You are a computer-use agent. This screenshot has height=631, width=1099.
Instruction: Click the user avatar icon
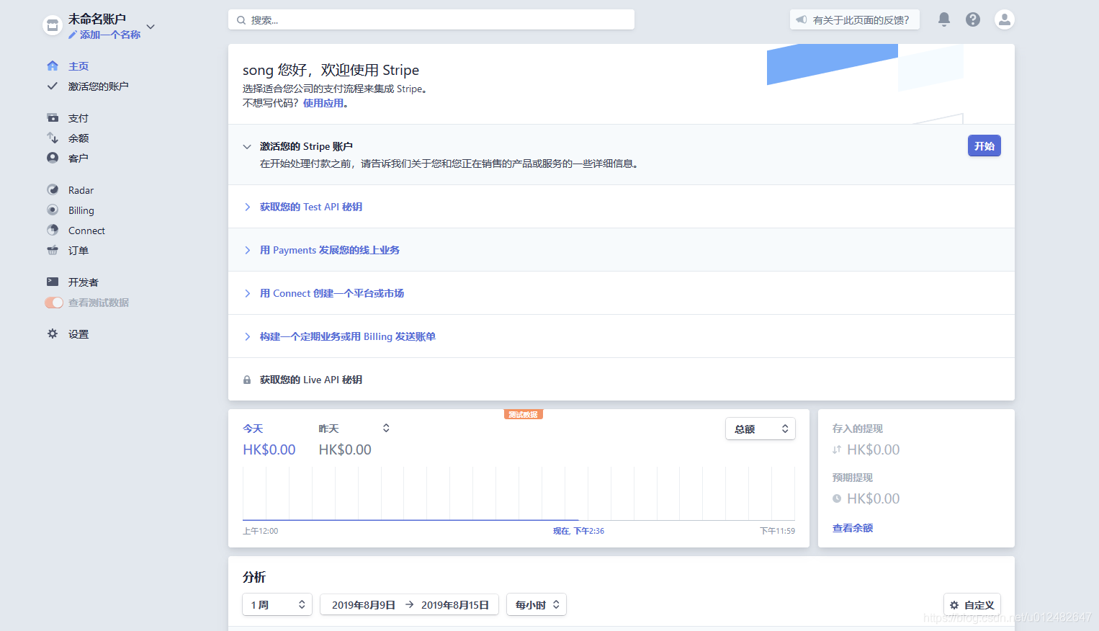coord(1004,19)
